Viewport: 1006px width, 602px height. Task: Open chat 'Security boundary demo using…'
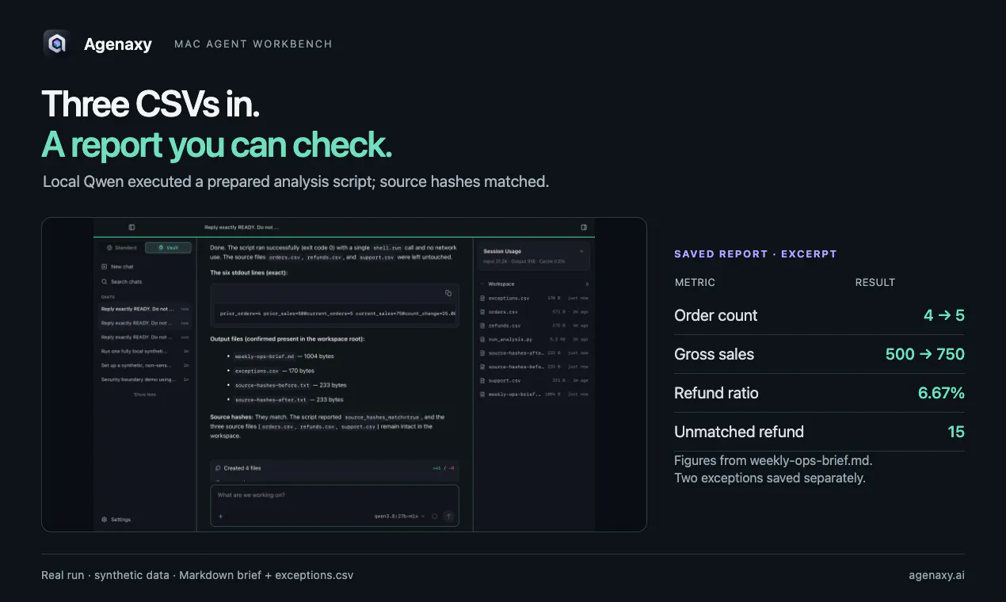point(145,379)
